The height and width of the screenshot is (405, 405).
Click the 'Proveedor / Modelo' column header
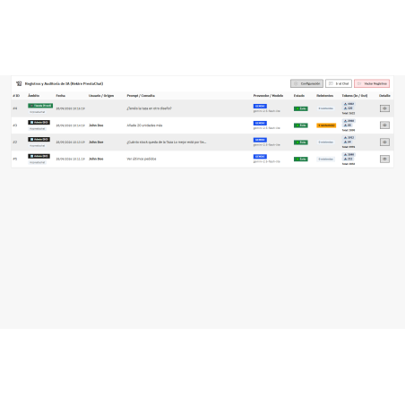click(268, 96)
